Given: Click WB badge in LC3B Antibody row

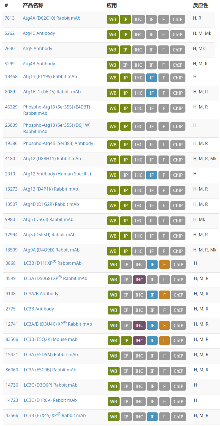Looking at the screenshot, I should (113, 310).
